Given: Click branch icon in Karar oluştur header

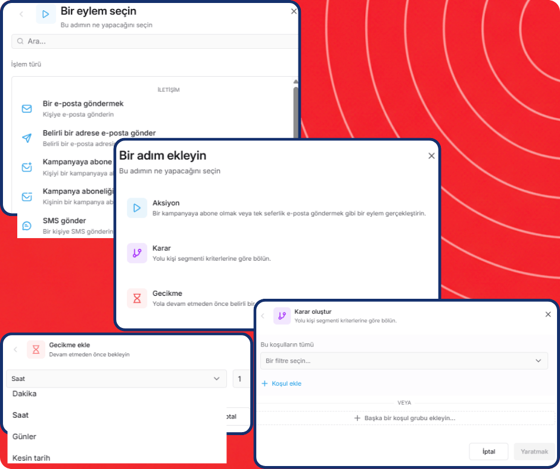Looking at the screenshot, I should (282, 316).
